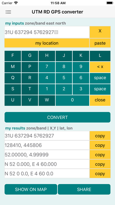Select the letter U key
The image size is (115, 205).
(13, 100)
